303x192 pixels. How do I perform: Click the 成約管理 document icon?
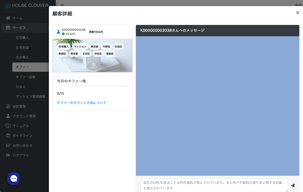(x=8, y=106)
